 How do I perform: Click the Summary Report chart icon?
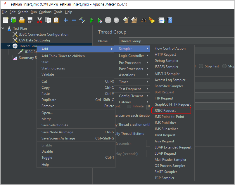[x=15, y=58]
